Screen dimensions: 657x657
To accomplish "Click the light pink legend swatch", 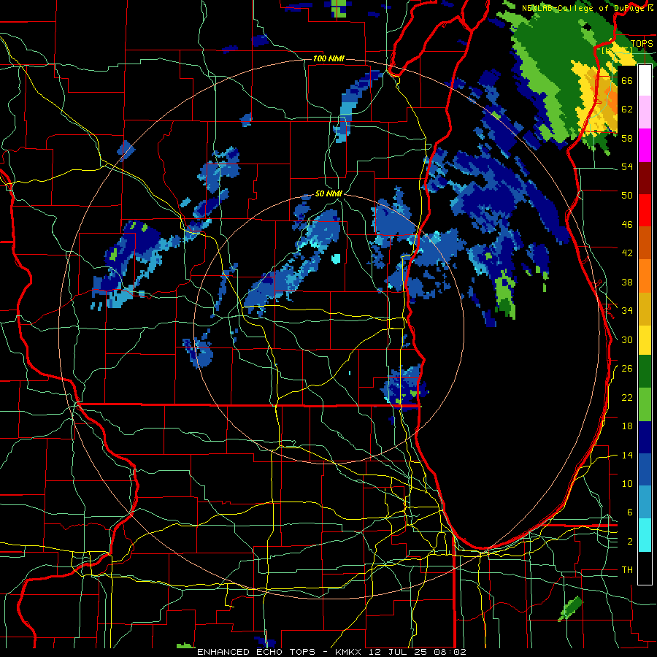I will click(645, 112).
